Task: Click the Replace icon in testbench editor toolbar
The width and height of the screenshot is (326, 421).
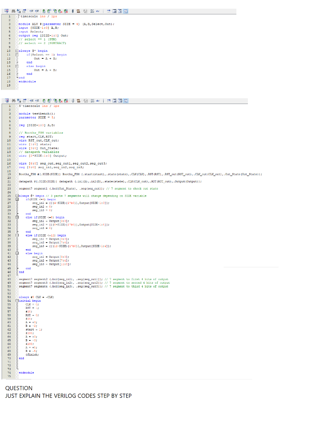Action: tap(19, 101)
